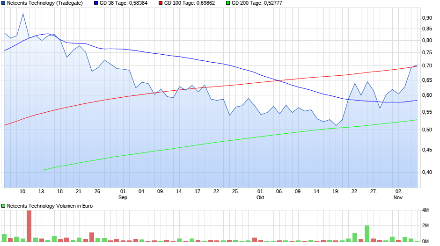
Task: Click the GD 38 Tage blue legend swatch
Action: [x=96, y=3]
